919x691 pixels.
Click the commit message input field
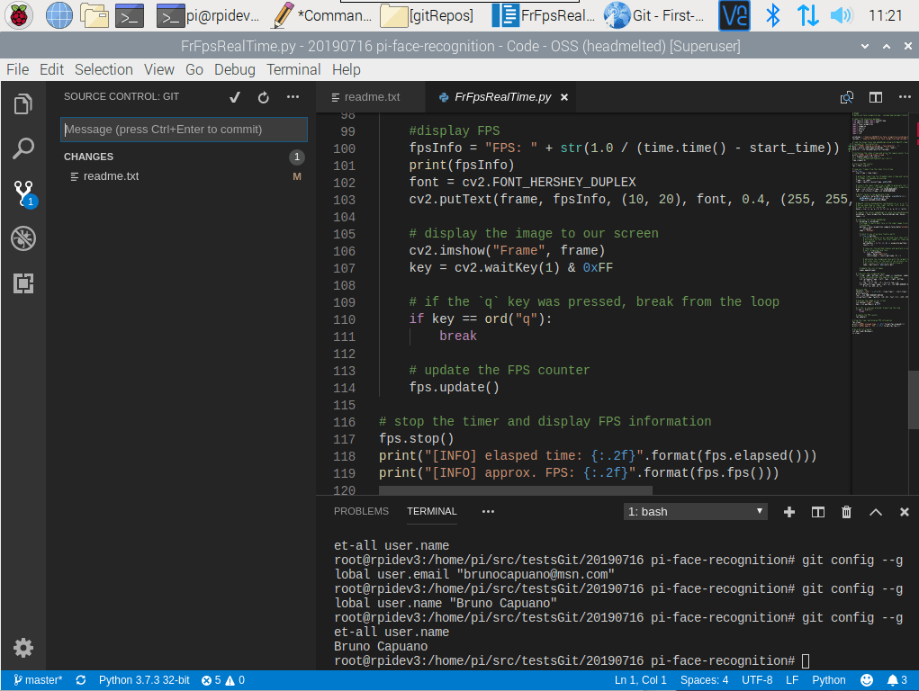[x=184, y=130]
